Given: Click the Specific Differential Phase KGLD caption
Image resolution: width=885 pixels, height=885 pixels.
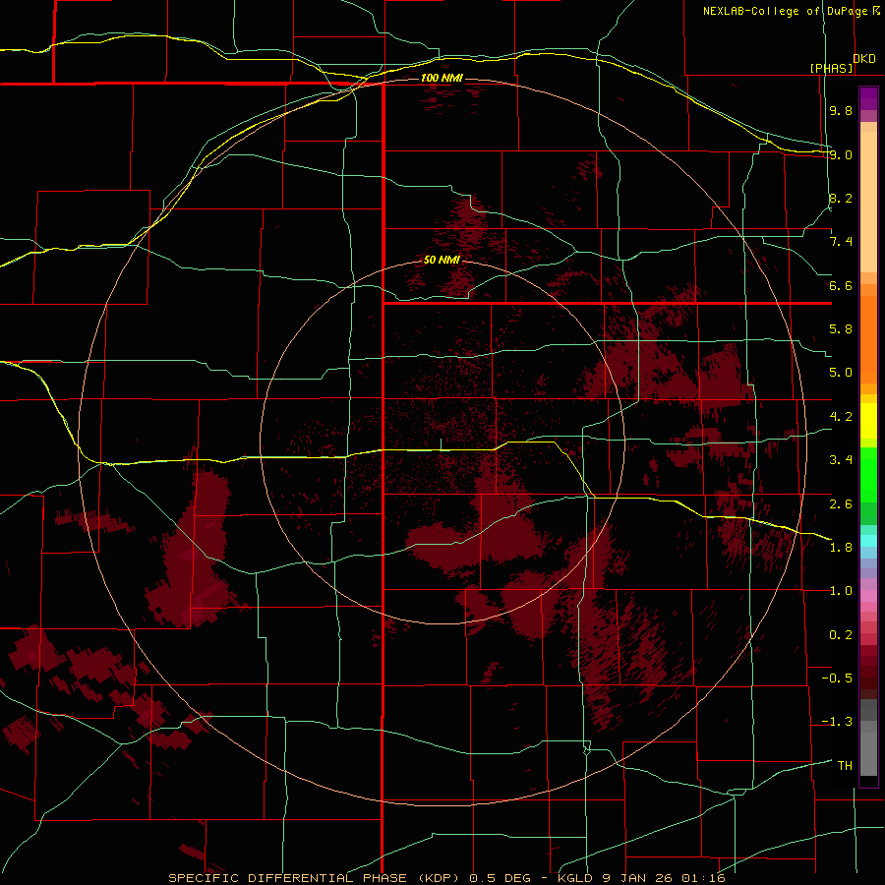Looking at the screenshot, I should tap(446, 878).
